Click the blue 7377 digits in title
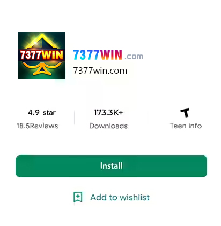The image size is (221, 226). tap(86, 55)
